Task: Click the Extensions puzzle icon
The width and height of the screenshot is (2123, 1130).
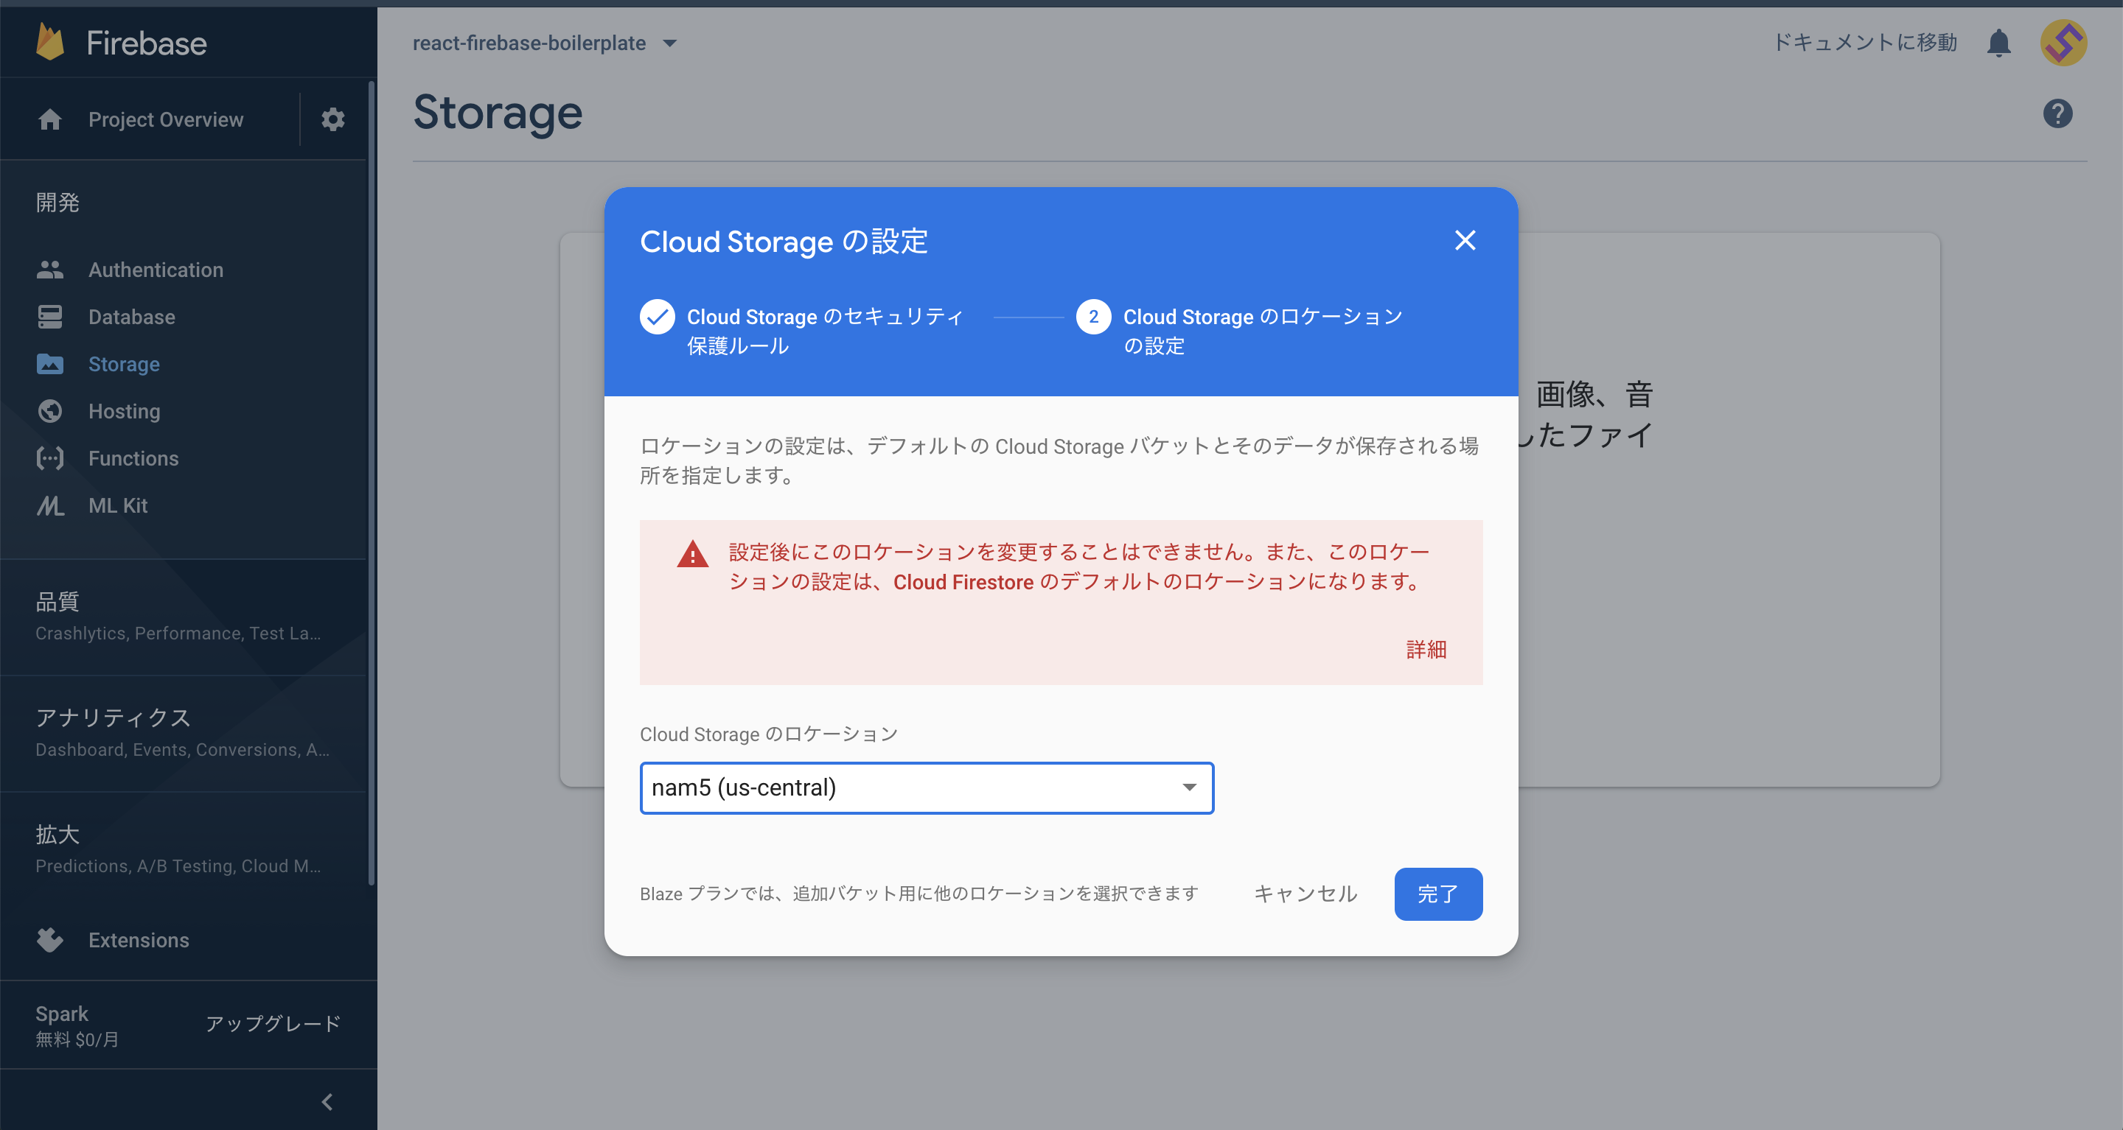Action: point(50,940)
